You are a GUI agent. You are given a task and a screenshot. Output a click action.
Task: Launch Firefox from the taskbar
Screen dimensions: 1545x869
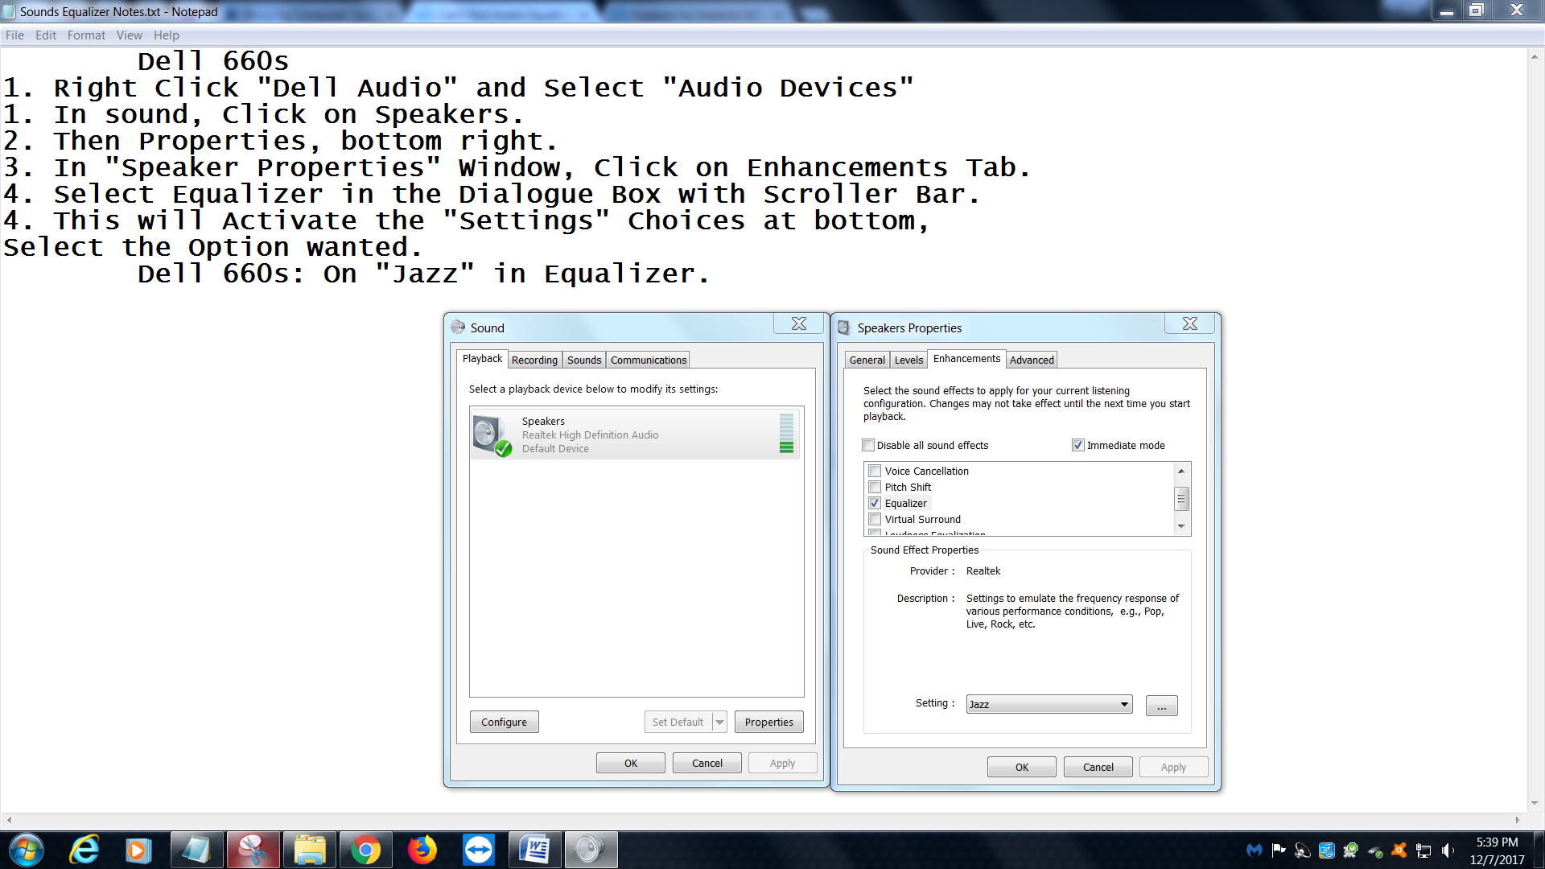point(422,850)
